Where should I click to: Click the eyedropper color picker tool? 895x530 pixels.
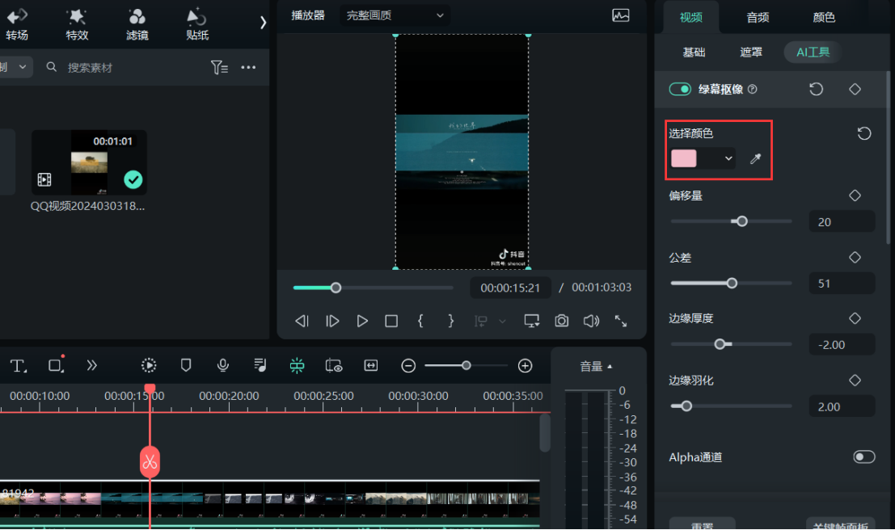[x=755, y=158]
